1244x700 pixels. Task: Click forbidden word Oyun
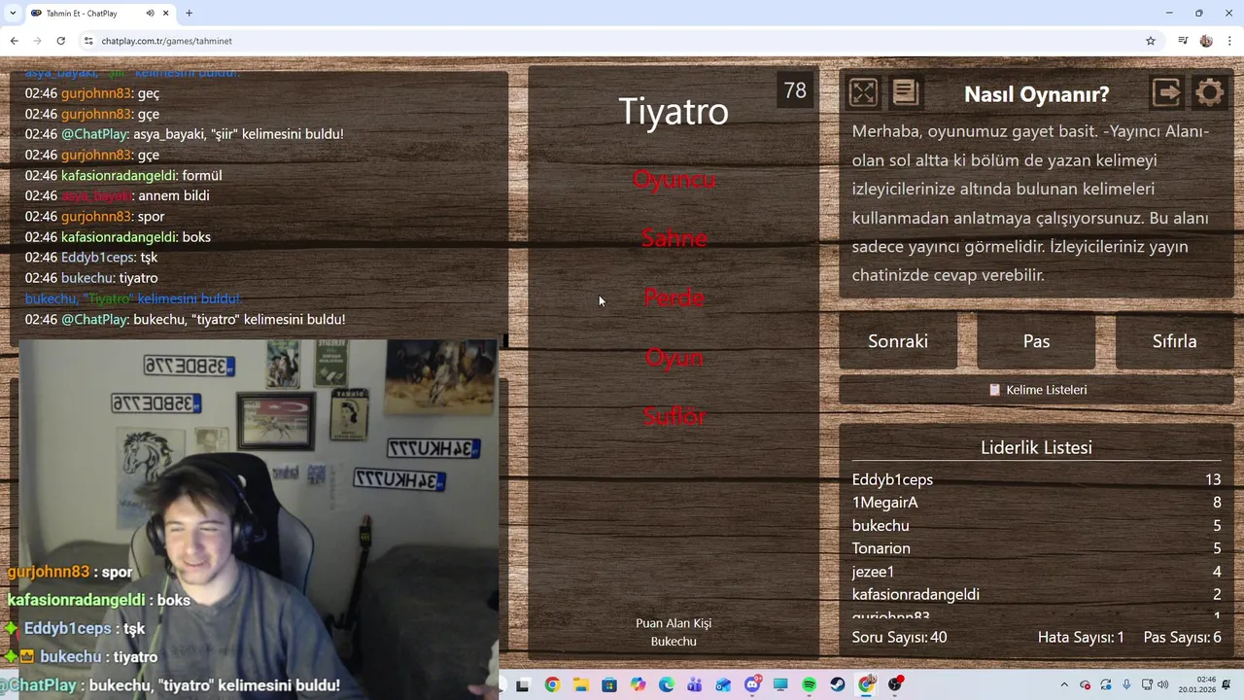(x=674, y=357)
